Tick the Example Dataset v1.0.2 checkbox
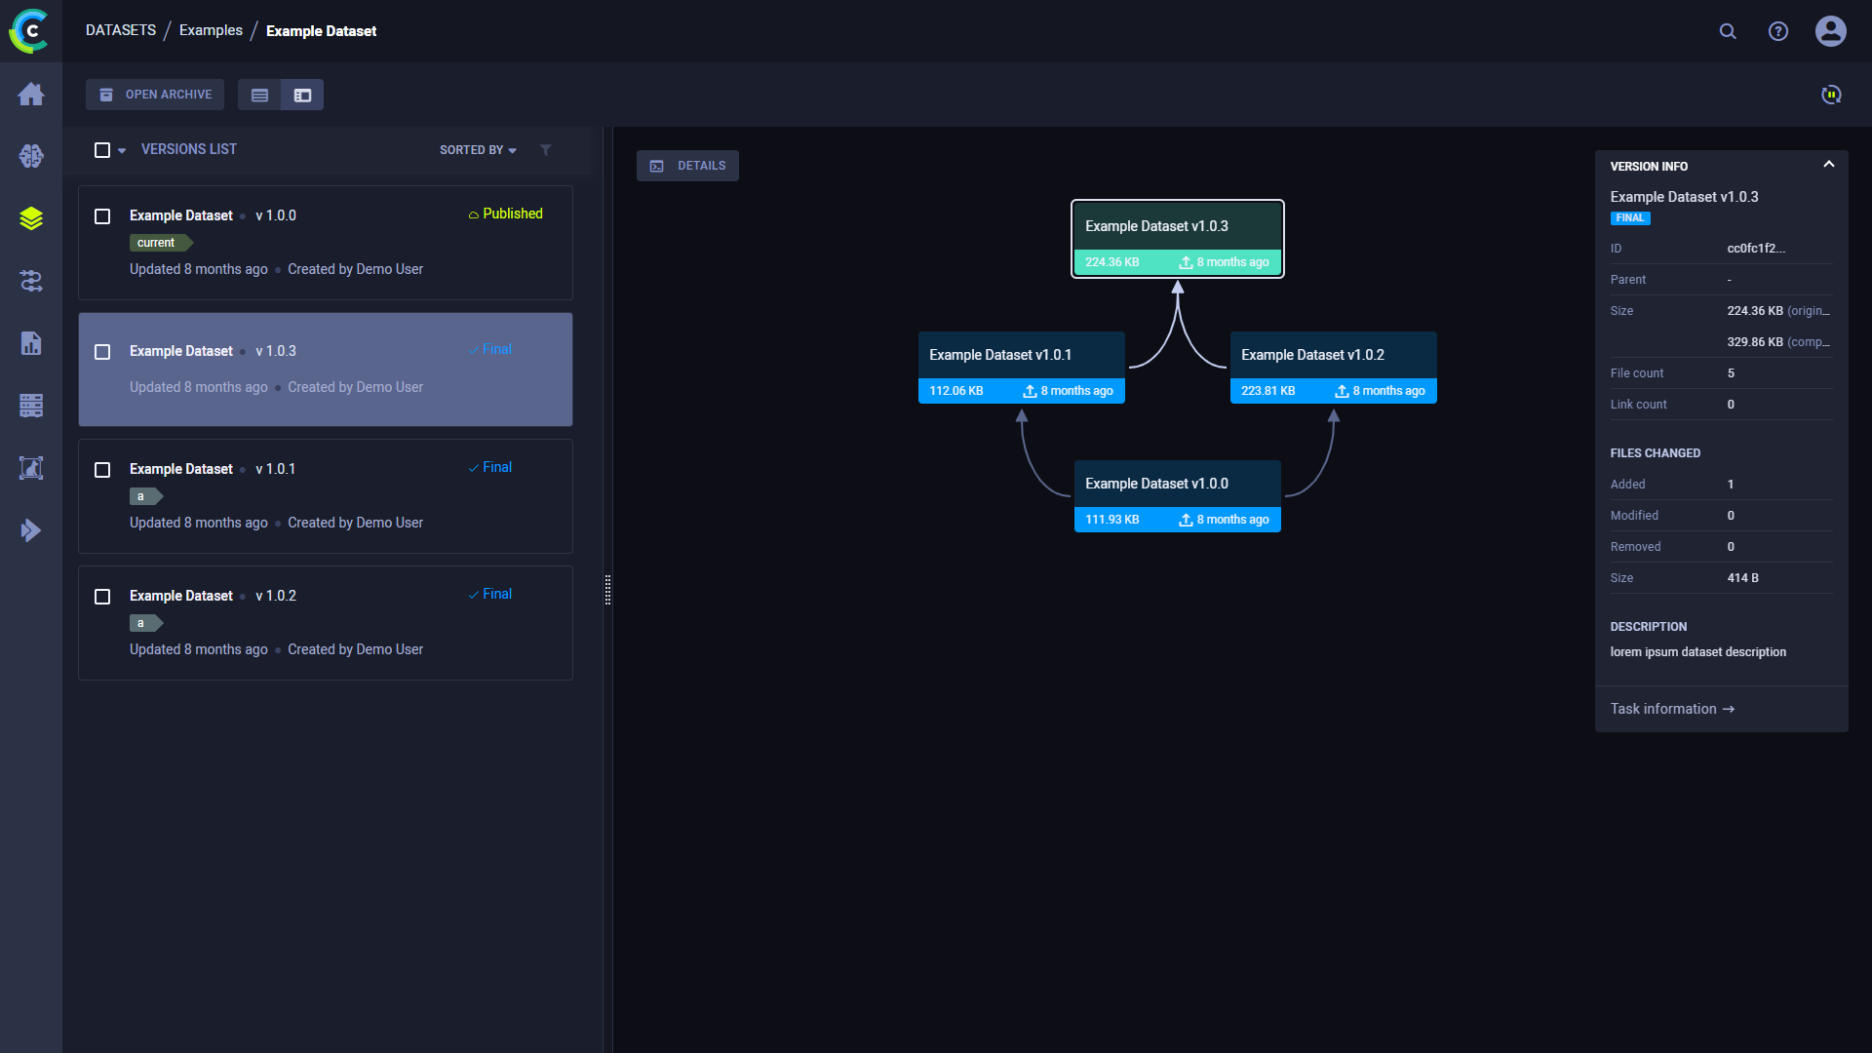Screen dimensions: 1872x1053 (102, 597)
